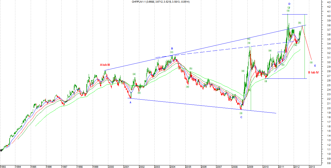Click blue wave label B above 2004 peak
Viewport: 331px width, 168px height.
(172, 48)
